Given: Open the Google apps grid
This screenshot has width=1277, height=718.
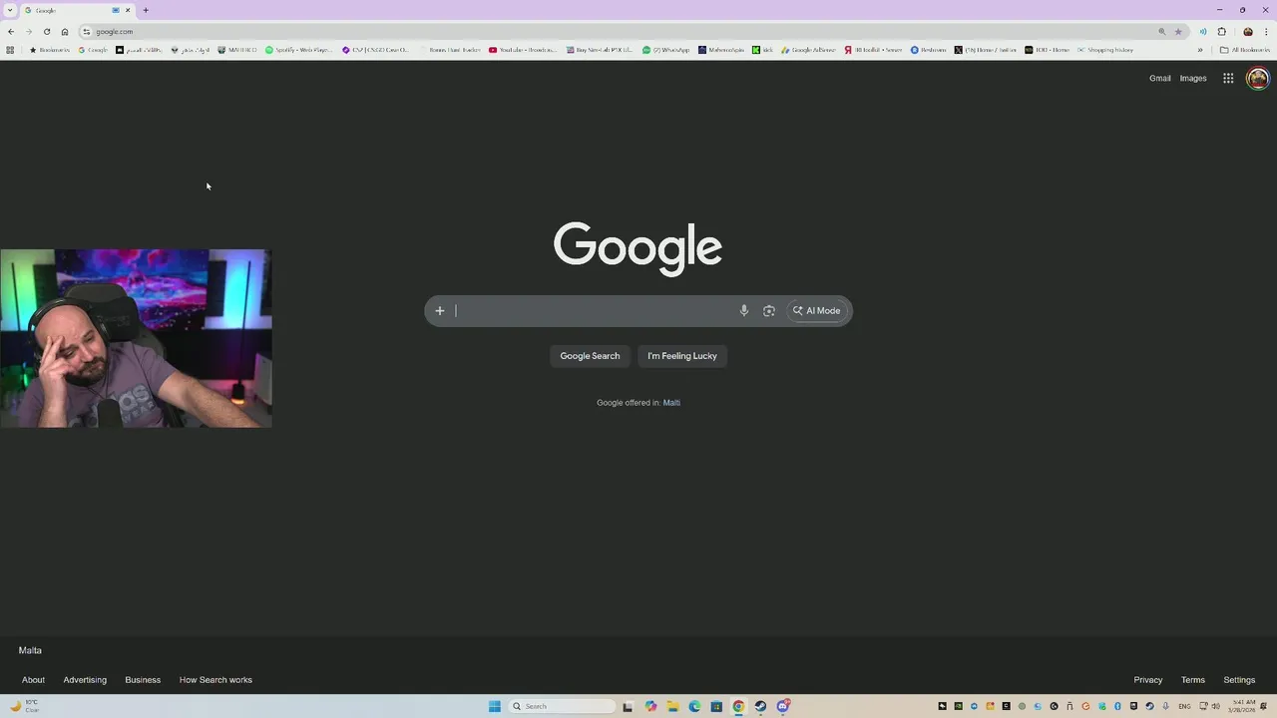Looking at the screenshot, I should (x=1228, y=78).
